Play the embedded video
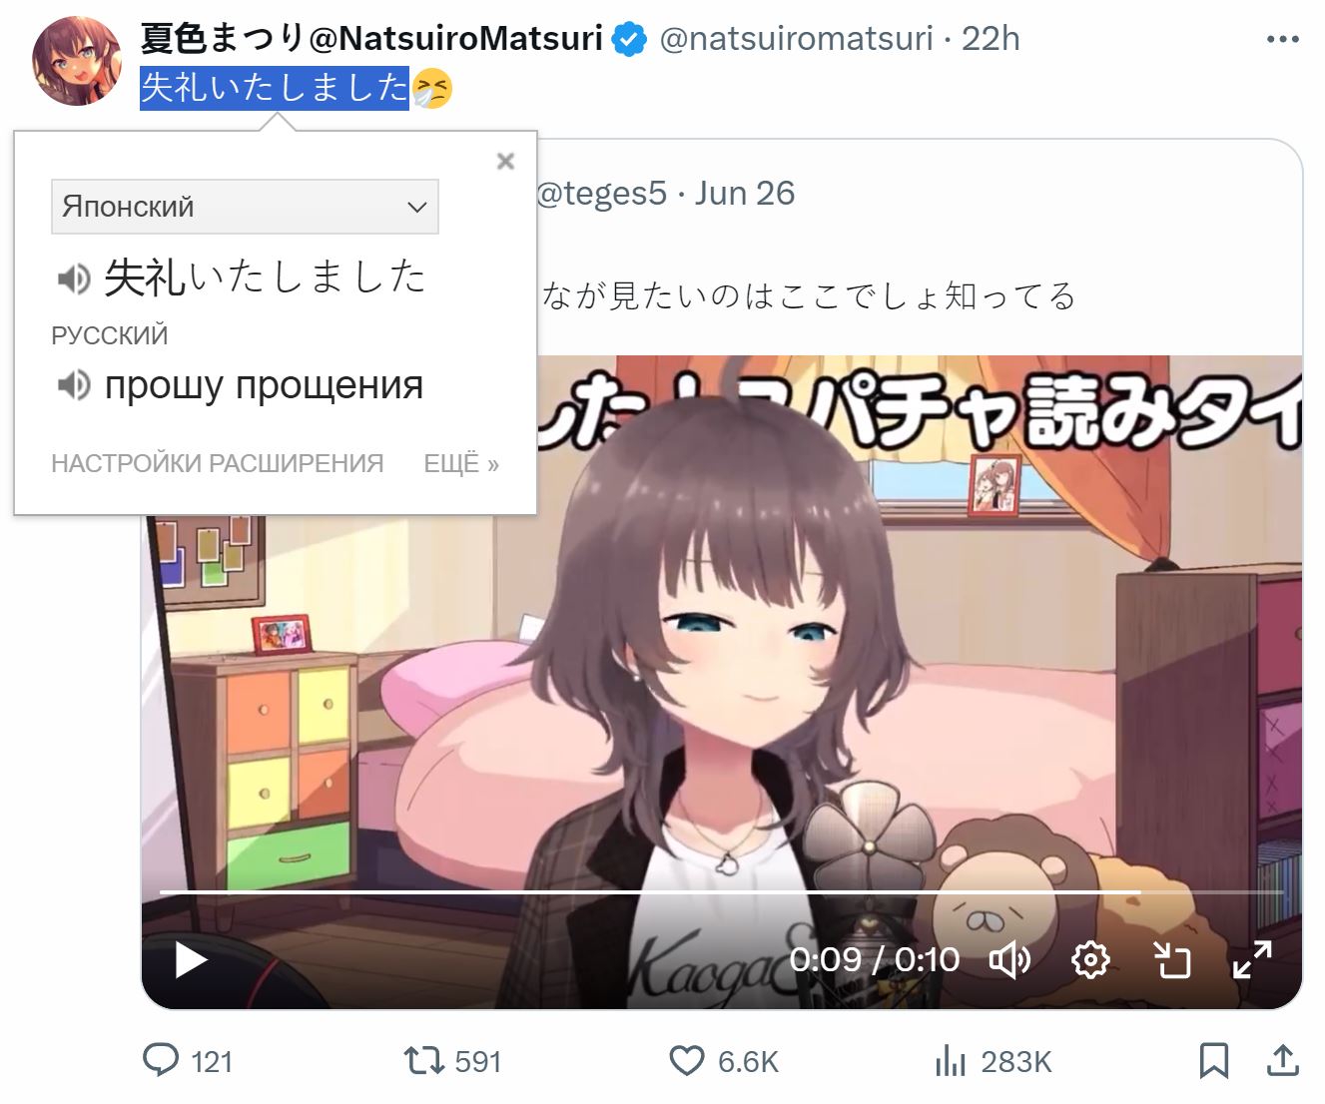This screenshot has width=1325, height=1104. click(191, 961)
